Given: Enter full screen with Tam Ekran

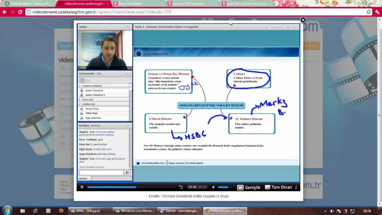Looking at the screenshot, I should pyautogui.click(x=278, y=187).
